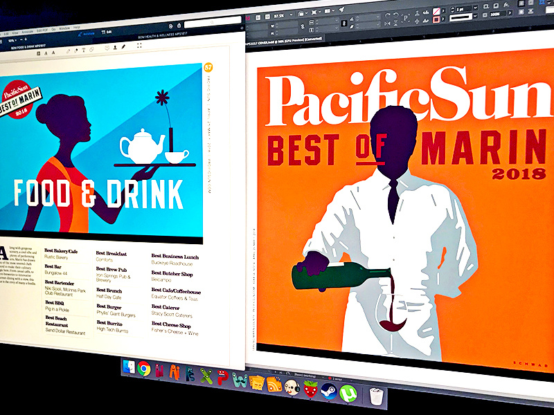Screen dimensions: 554x415
Task: Launch Google Chrome from the dock
Action: 144,369
